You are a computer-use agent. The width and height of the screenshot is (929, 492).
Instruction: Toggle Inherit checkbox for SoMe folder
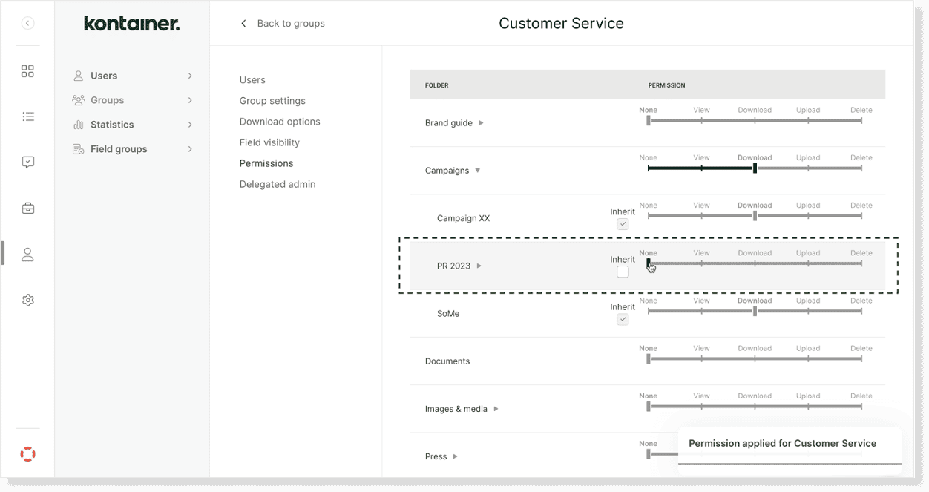tap(623, 319)
